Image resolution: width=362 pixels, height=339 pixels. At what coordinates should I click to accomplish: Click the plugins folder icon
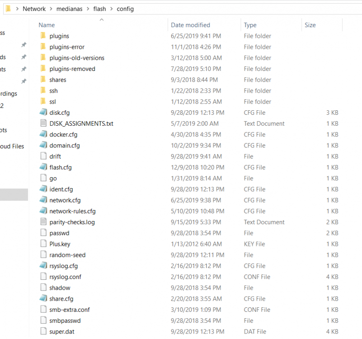(43, 36)
